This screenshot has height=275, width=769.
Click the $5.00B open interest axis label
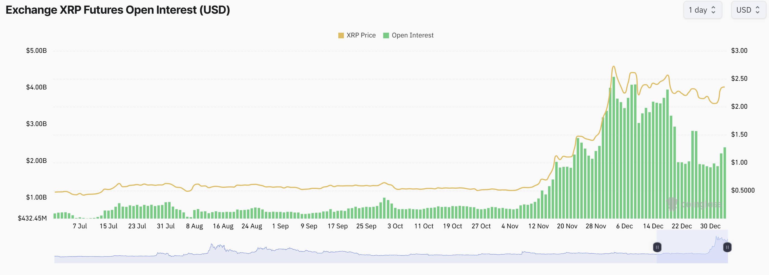coord(36,51)
